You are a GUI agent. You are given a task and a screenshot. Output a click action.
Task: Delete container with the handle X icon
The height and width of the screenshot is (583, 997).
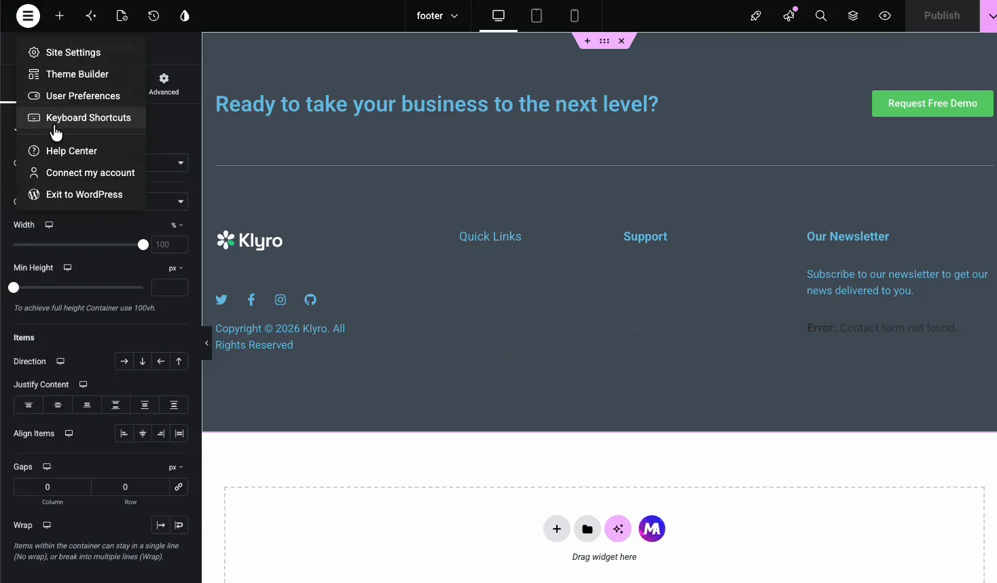point(621,41)
